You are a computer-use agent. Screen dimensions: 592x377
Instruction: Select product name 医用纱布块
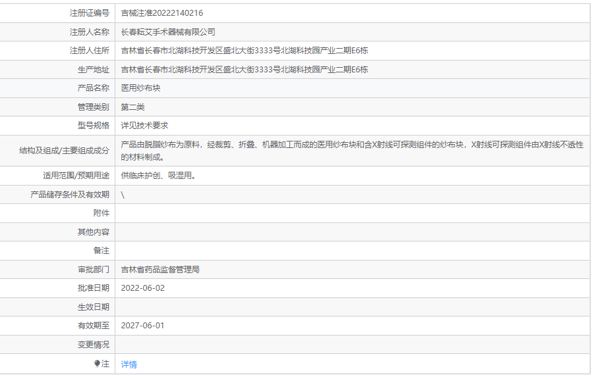tap(140, 88)
